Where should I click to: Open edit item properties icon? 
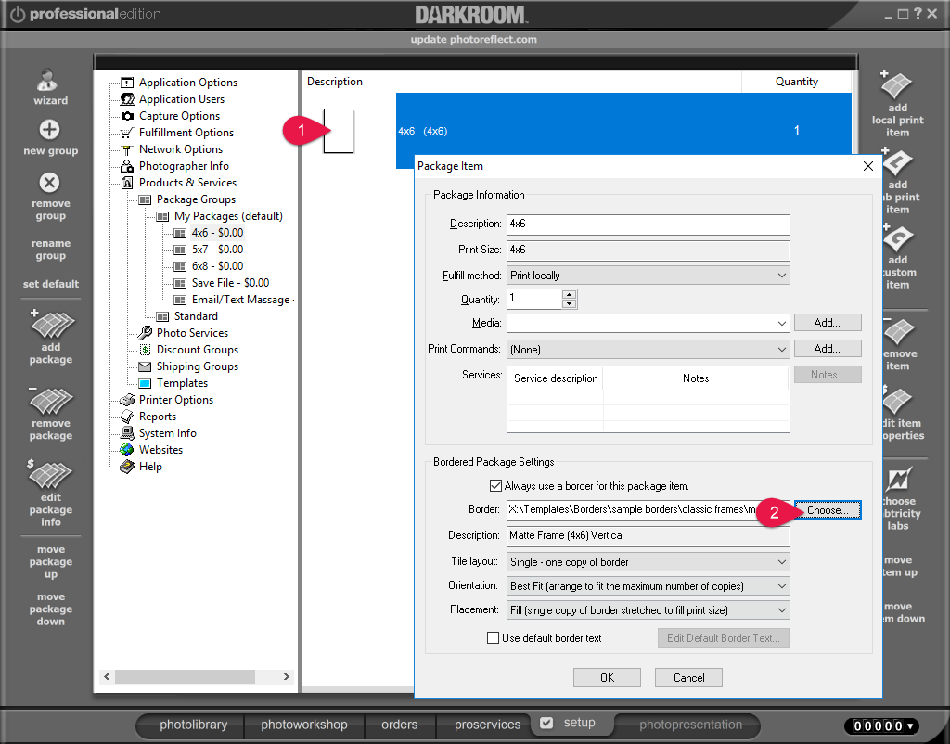coord(898,401)
